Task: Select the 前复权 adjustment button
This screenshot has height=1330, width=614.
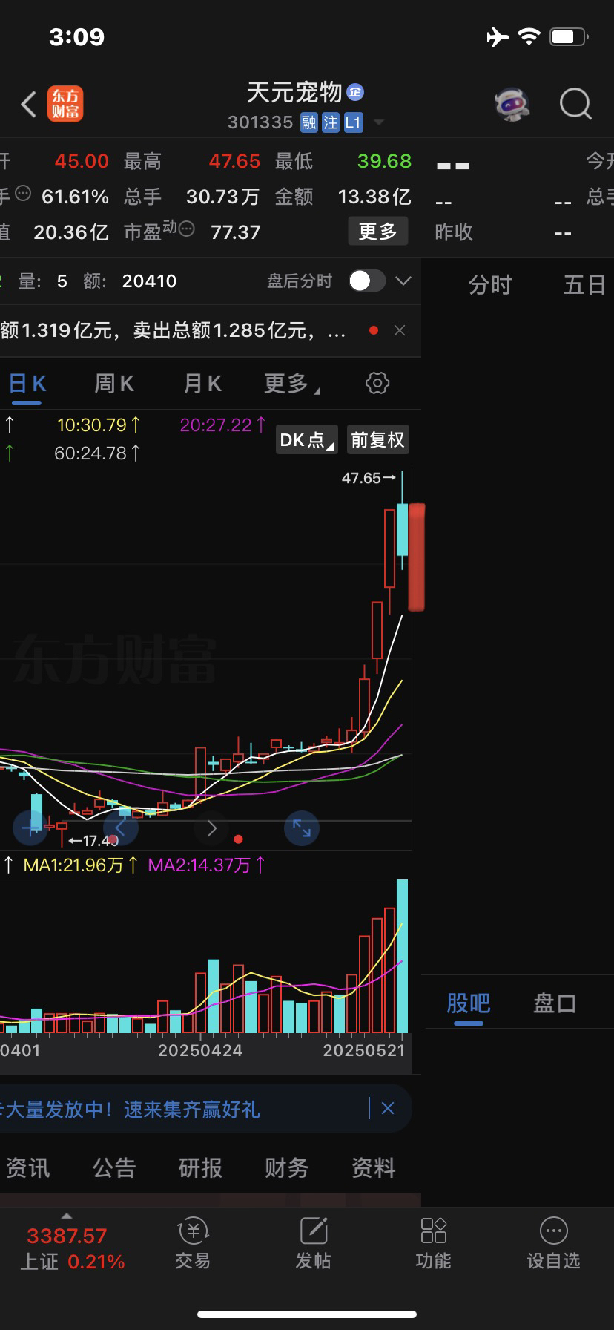Action: [377, 439]
